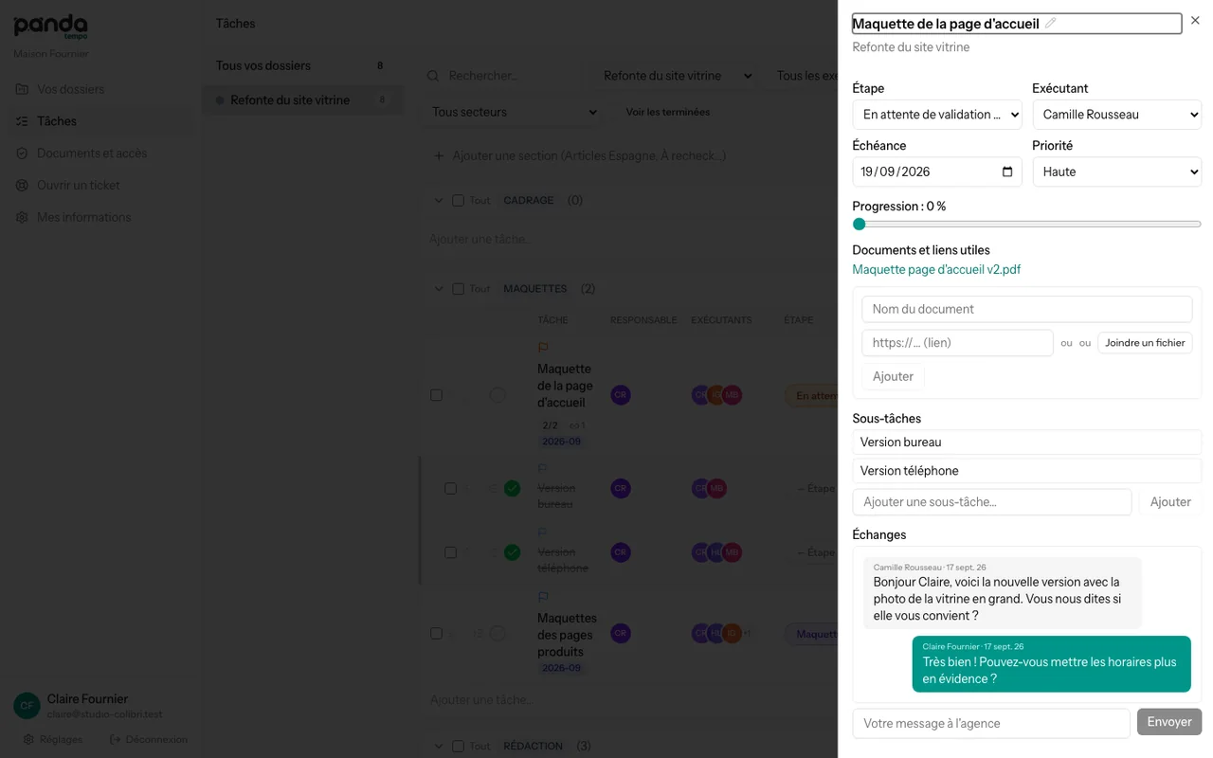Click the Ouvrir un ticket icon
1213x758 pixels.
(x=22, y=186)
